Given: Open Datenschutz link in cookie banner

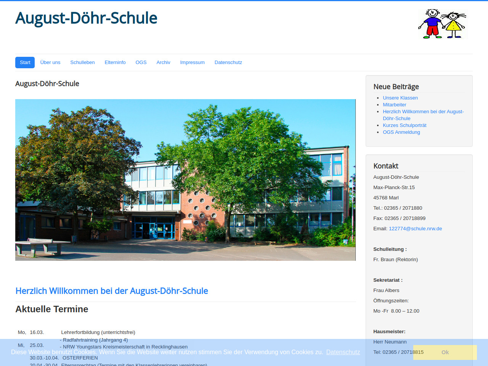Looking at the screenshot, I should tap(343, 352).
